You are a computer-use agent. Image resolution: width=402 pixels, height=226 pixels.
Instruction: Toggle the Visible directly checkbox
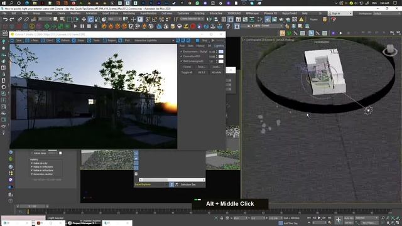pyautogui.click(x=32, y=163)
